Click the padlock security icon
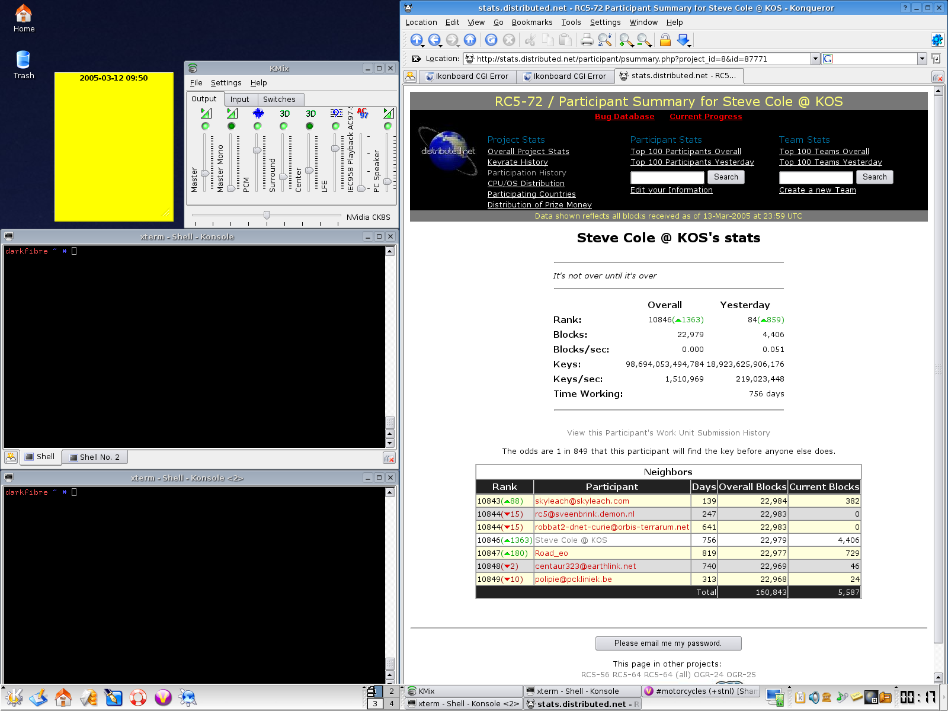Viewport: 948px width, 711px height. coord(665,40)
